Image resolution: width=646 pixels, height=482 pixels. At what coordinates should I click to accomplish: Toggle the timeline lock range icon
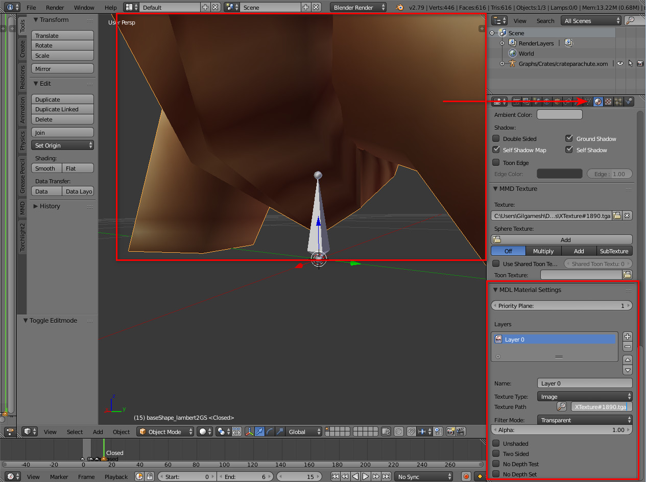[150, 476]
